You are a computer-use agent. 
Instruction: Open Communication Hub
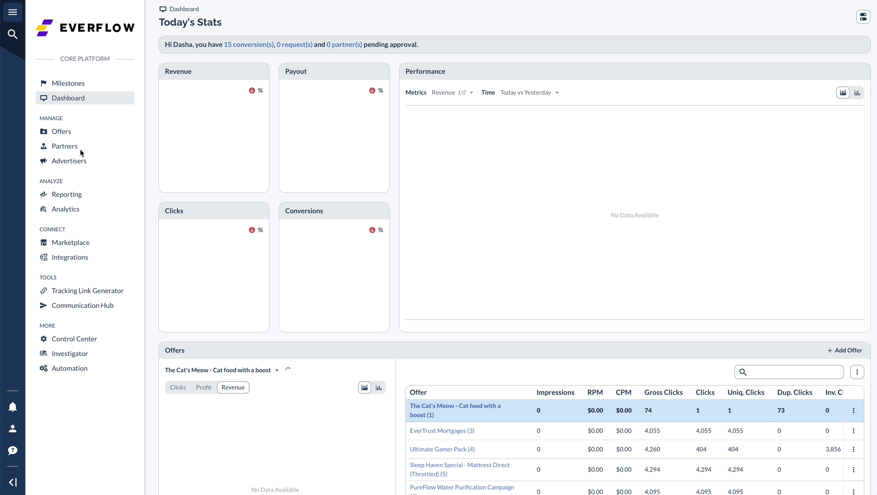click(x=85, y=305)
